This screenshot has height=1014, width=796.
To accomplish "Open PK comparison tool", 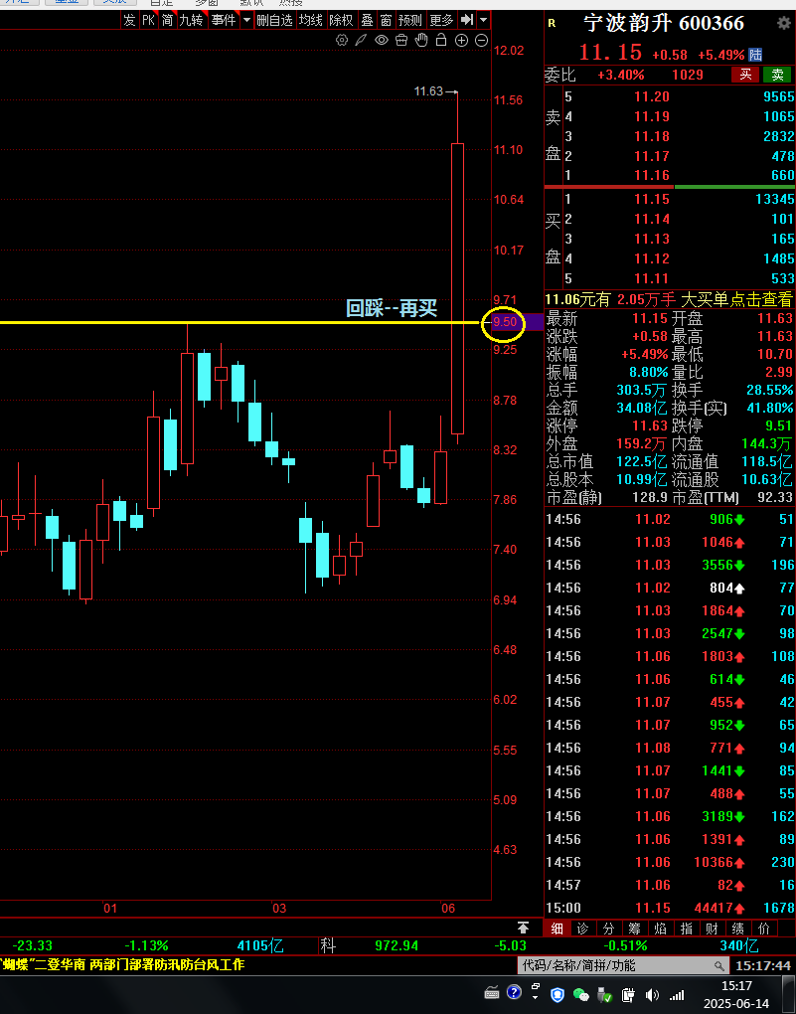I will pyautogui.click(x=149, y=20).
